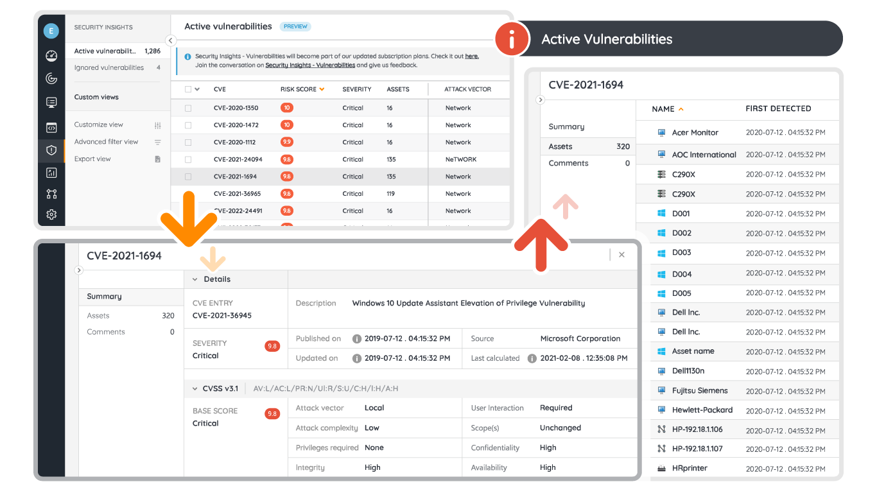This screenshot has height=493, width=877.
Task: Click the Windows icon next to Asset name
Action: tap(661, 352)
